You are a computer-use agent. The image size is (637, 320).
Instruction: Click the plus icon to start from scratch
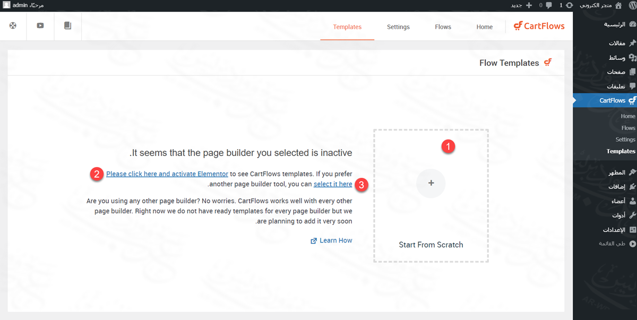[431, 183]
